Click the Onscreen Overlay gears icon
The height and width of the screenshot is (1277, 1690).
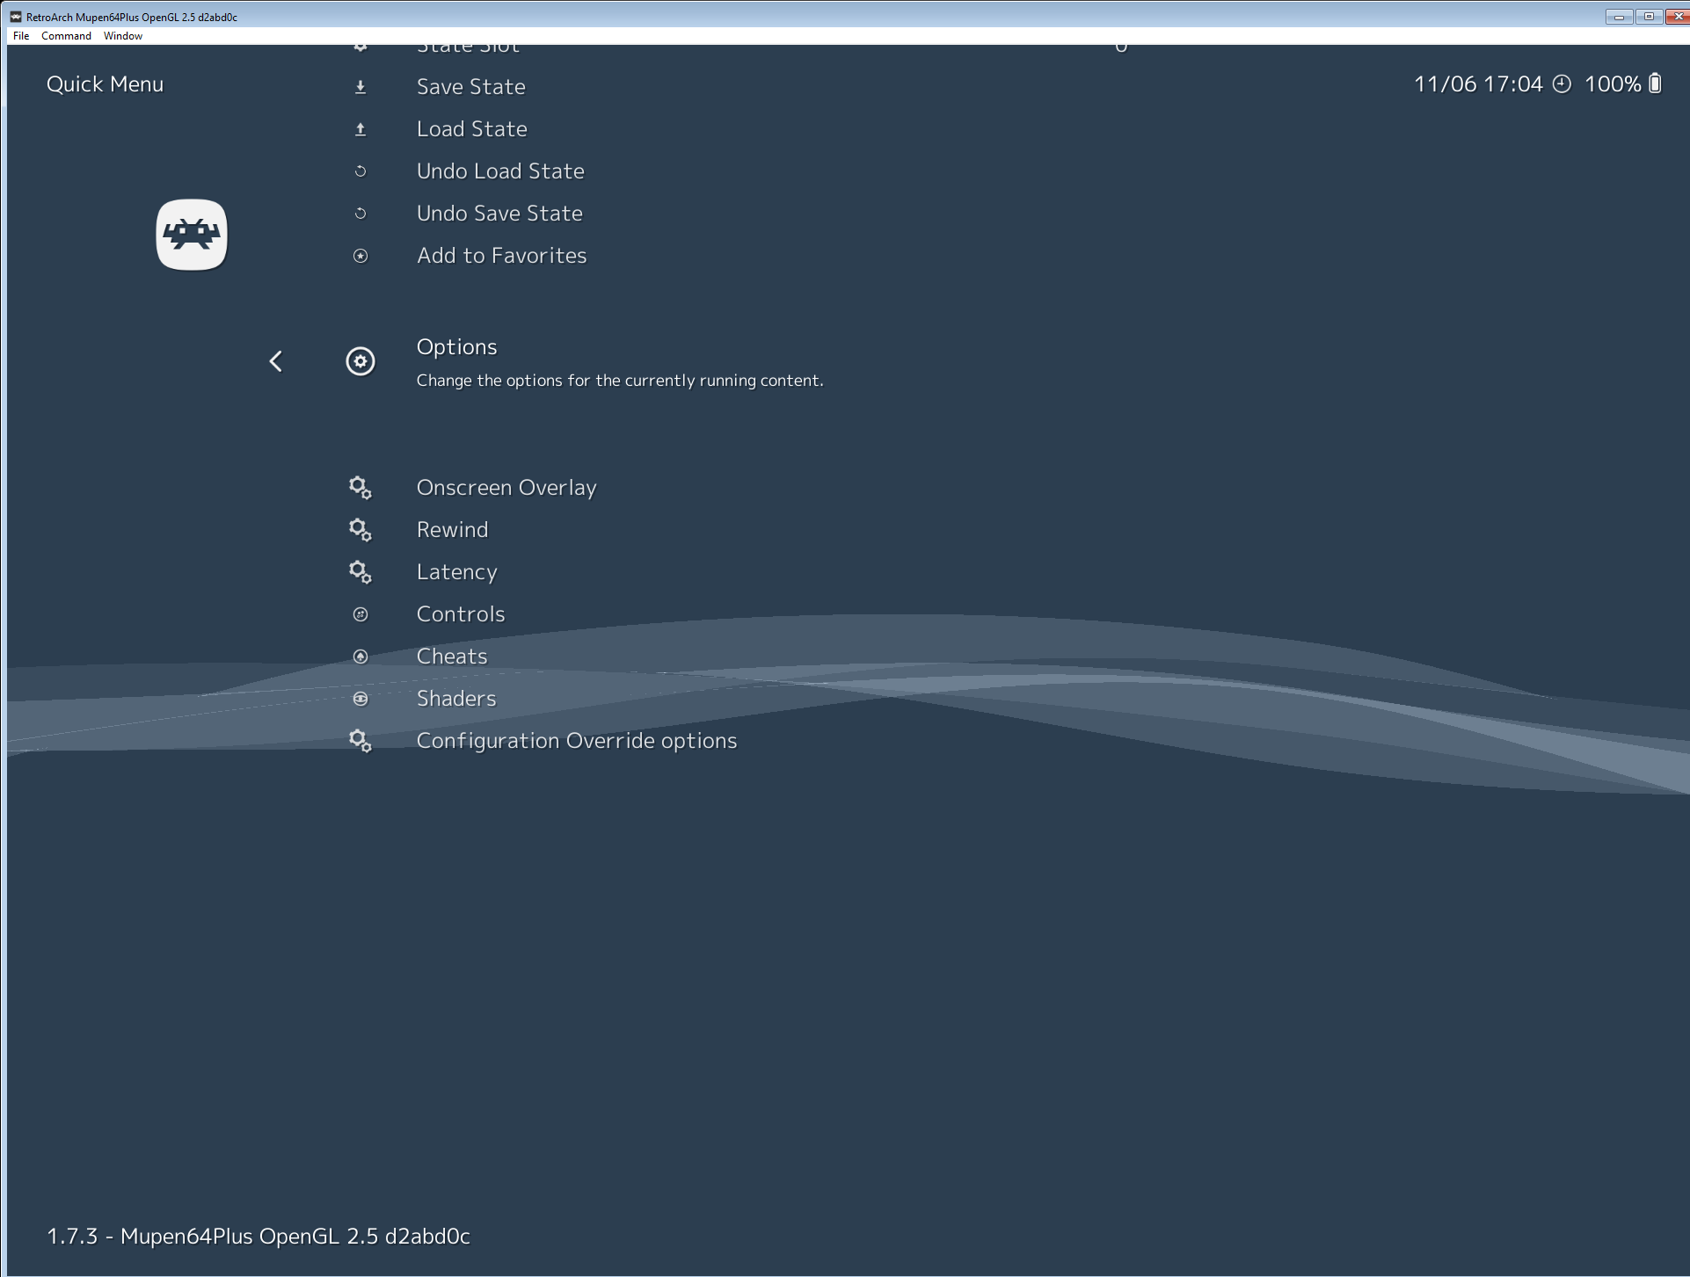pyautogui.click(x=361, y=488)
